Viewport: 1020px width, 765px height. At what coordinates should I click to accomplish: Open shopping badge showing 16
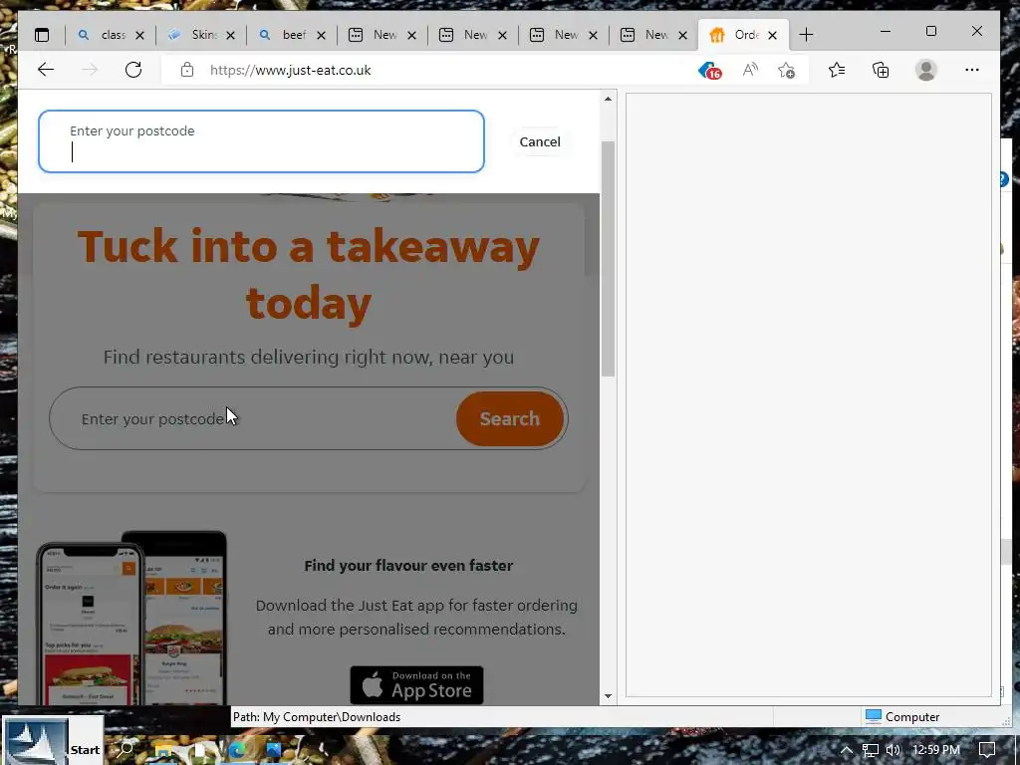click(709, 71)
